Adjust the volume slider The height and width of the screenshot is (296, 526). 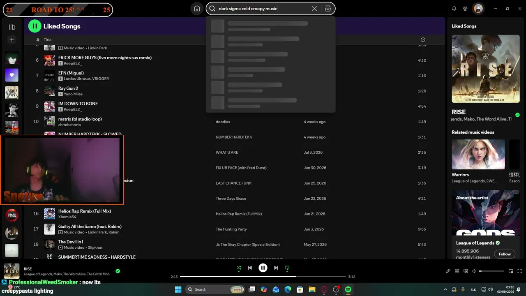click(x=491, y=271)
